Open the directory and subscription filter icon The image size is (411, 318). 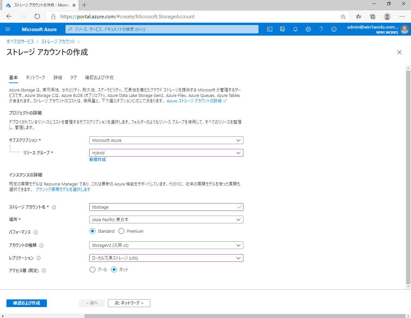283,29
